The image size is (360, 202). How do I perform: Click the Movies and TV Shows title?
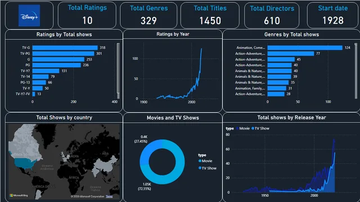tap(173, 118)
